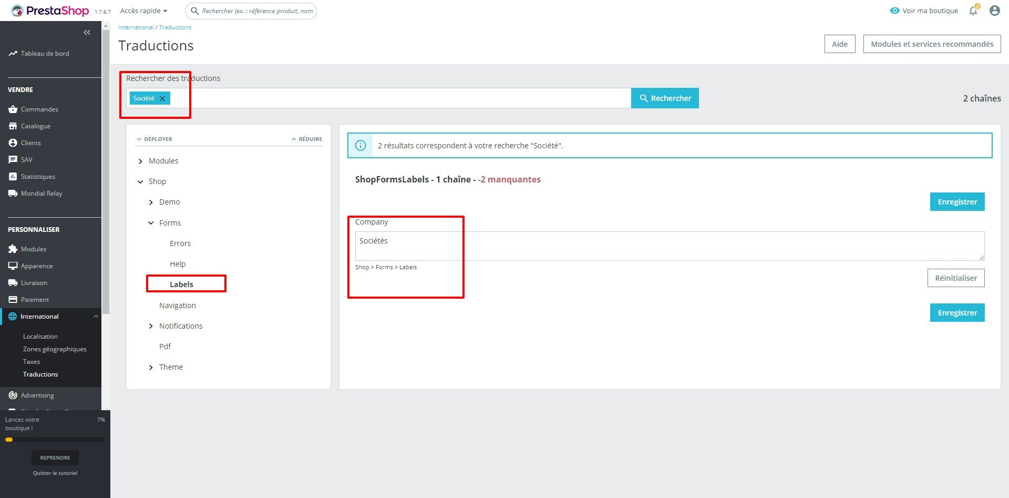This screenshot has height=498, width=1009.
Task: Collapse the International menu chevron
Action: pos(96,317)
